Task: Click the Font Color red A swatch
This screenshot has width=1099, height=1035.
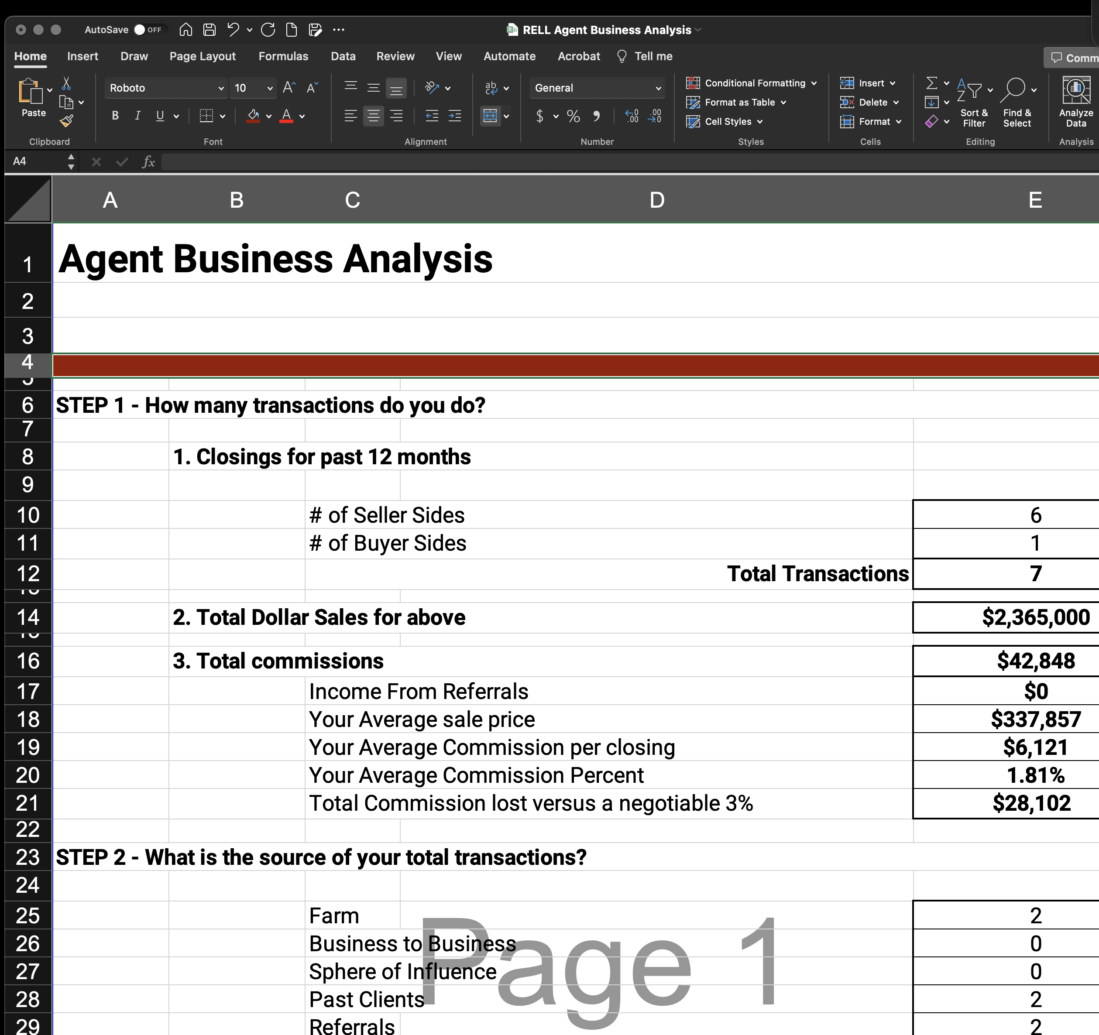Action: 286,116
